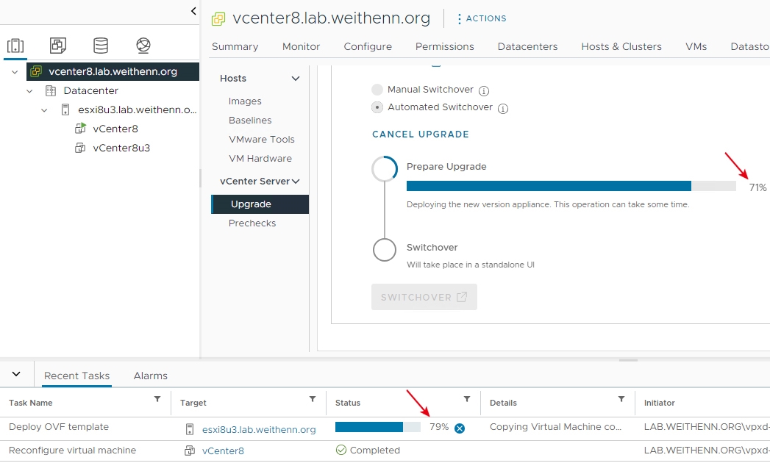Click Prepare Upgrade spinner step circle
This screenshot has height=463, width=770.
click(x=385, y=168)
